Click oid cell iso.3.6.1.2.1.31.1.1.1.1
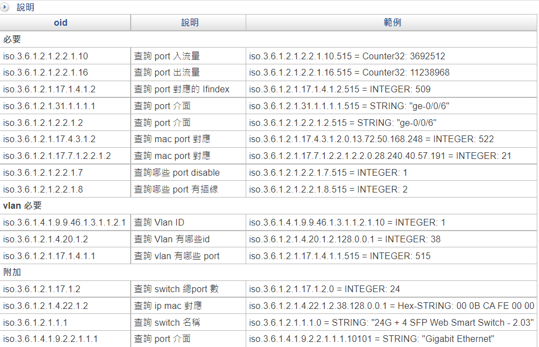Image resolution: width=539 pixels, height=347 pixels. point(49,106)
